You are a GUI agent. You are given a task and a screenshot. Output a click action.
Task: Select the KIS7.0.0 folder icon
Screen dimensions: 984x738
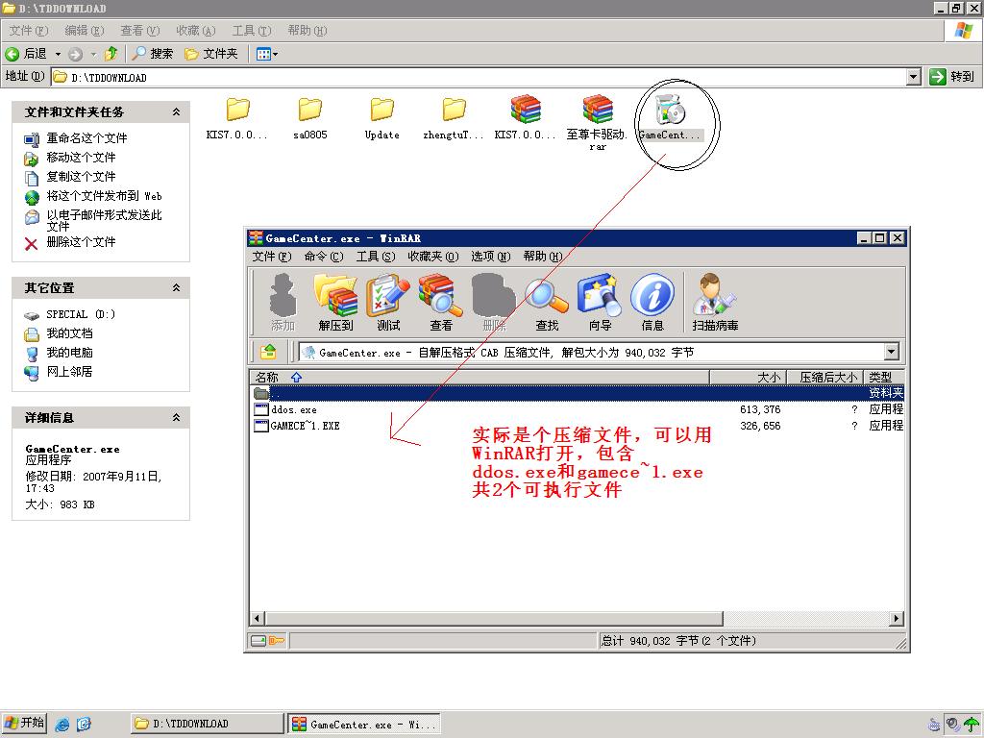238,110
